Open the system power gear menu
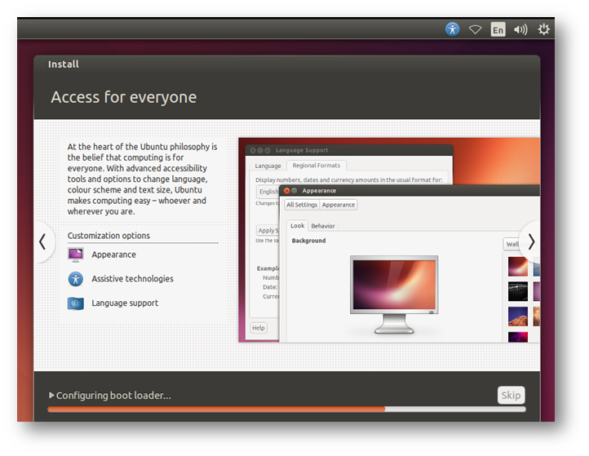Screen dimensions: 589x456 (x=543, y=29)
